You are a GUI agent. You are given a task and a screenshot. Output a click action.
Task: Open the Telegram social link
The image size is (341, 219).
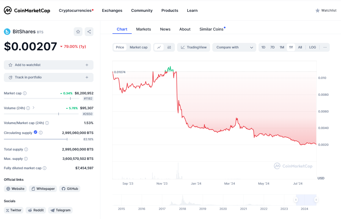pos(60,210)
